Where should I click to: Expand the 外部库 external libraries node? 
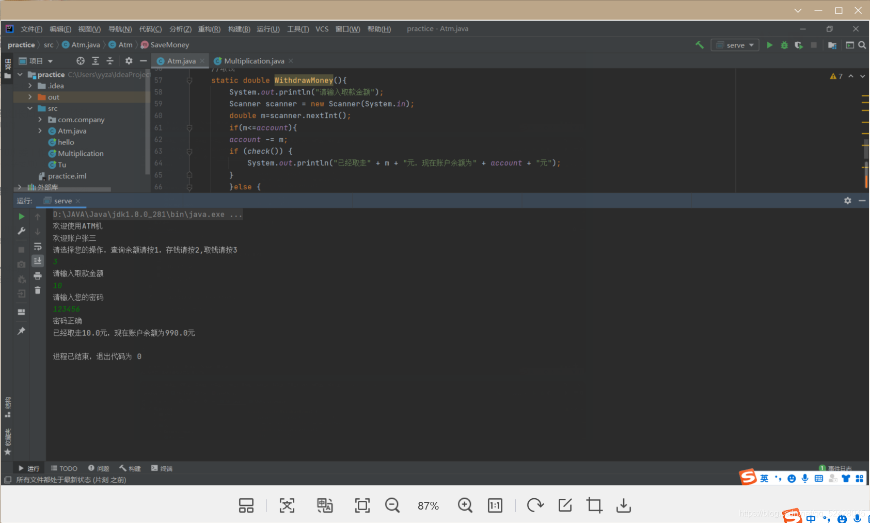click(20, 187)
